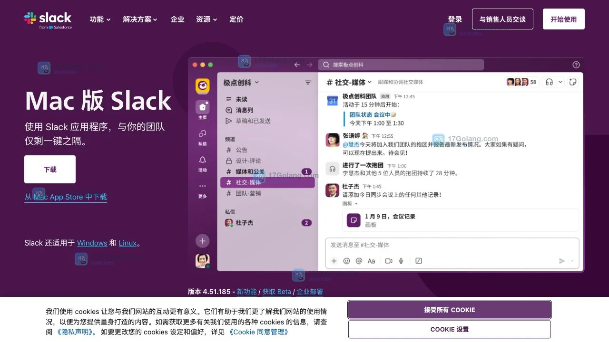The height and width of the screenshot is (342, 609).
Task: Expand the 解决方案 menu
Action: (140, 19)
